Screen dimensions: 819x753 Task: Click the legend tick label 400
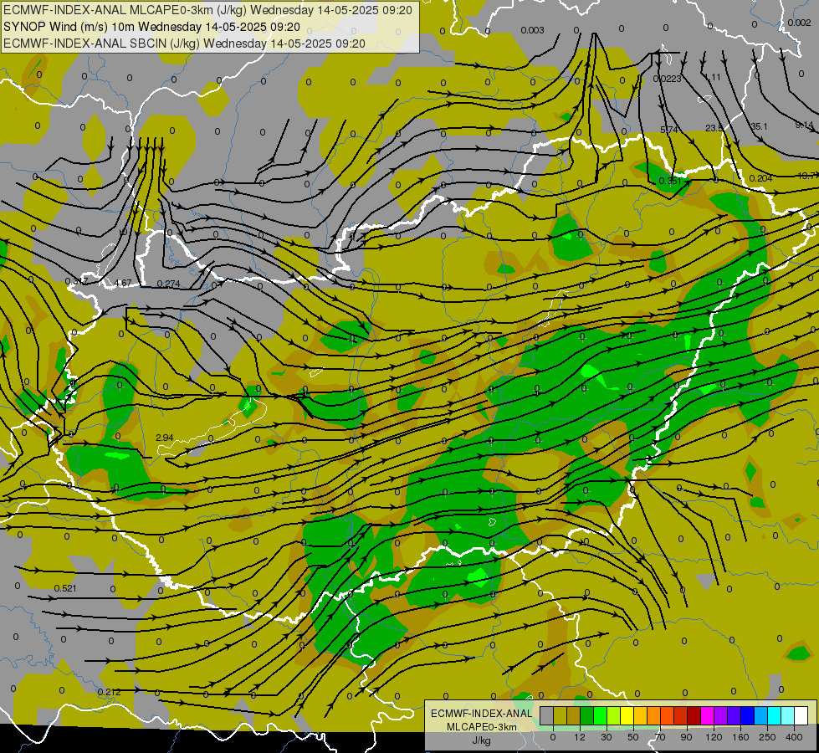click(x=794, y=737)
